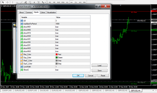157x93 pixels.
Task: Select the Res_Color variable row icon
Action: 22,54
